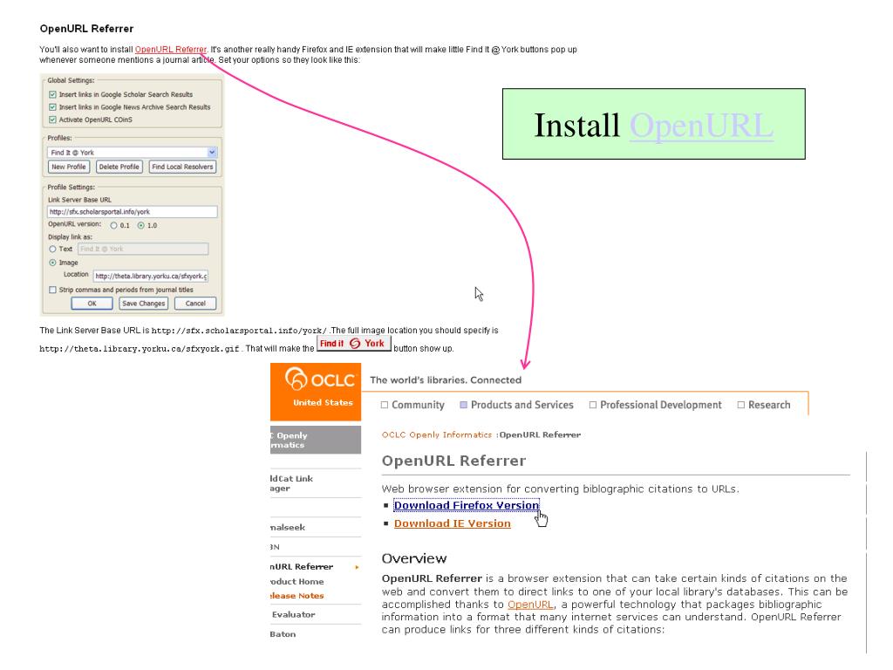Click the Release Notes sidebar link
The width and height of the screenshot is (893, 670).
pos(297,596)
